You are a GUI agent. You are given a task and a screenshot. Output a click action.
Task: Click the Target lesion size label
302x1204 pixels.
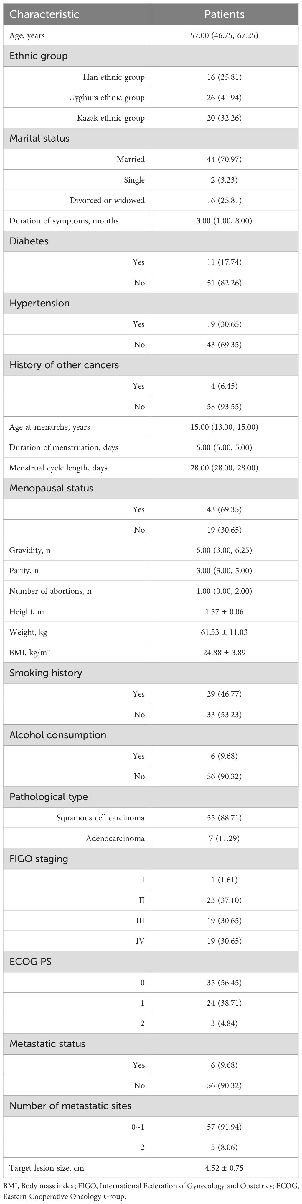point(47,1168)
